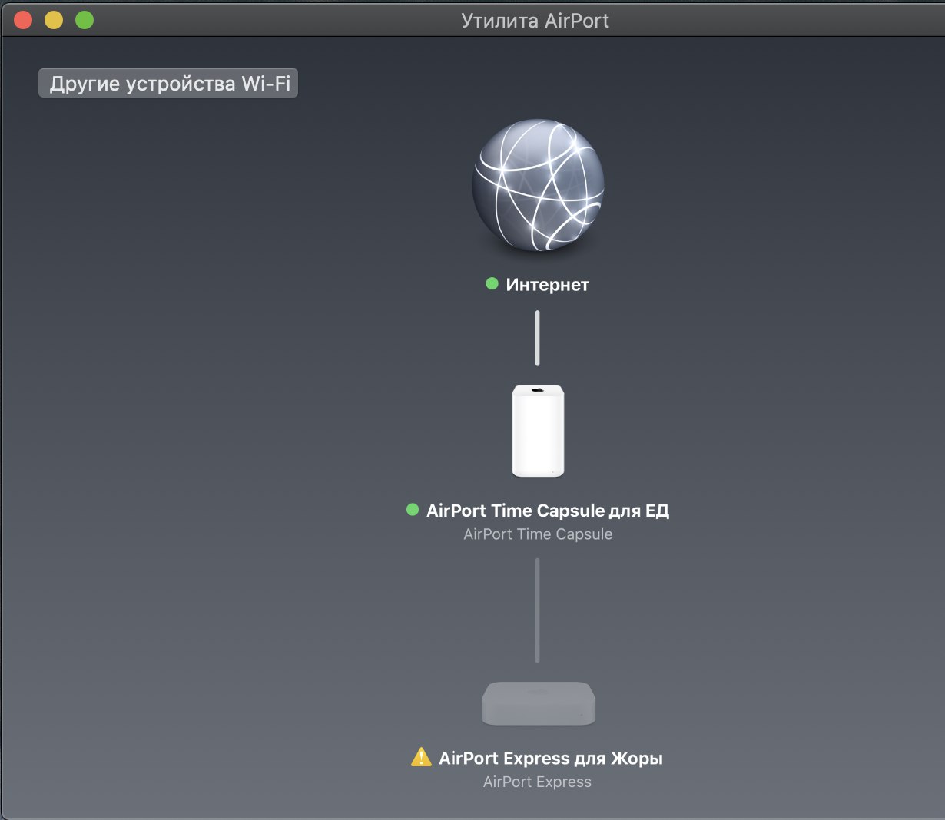This screenshot has width=945, height=820.
Task: Click the green status dot next to Интернет
Action: pyautogui.click(x=492, y=284)
